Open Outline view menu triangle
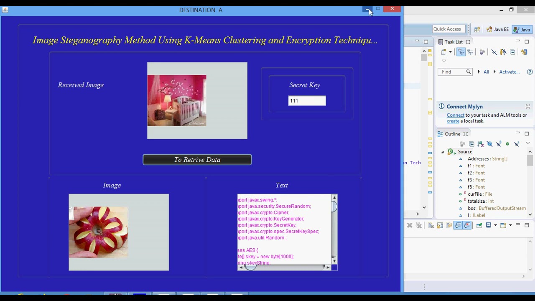The image size is (535, 301). [x=528, y=143]
